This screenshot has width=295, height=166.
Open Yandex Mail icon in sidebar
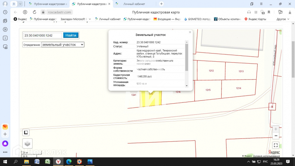pos(5,127)
